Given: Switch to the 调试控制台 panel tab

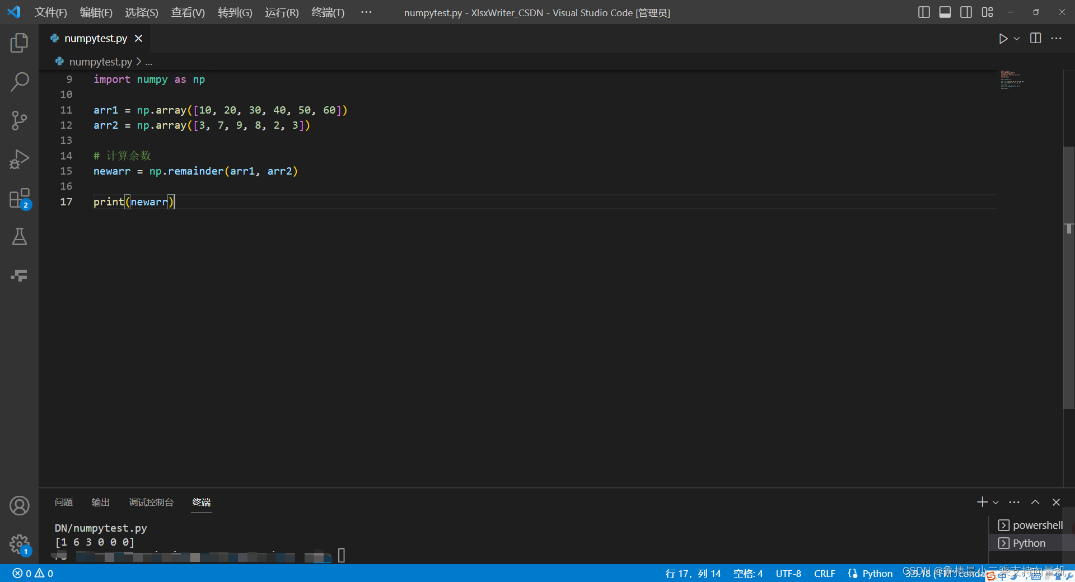Looking at the screenshot, I should [x=151, y=503].
